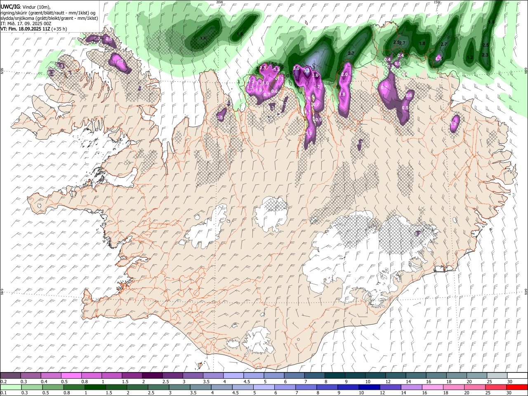
Task: Click the dusky plum 0.2–0.3 snow legend swatch
Action: pos(11,375)
